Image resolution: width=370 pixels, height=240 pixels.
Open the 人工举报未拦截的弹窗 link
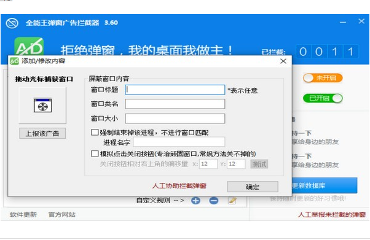331,215
